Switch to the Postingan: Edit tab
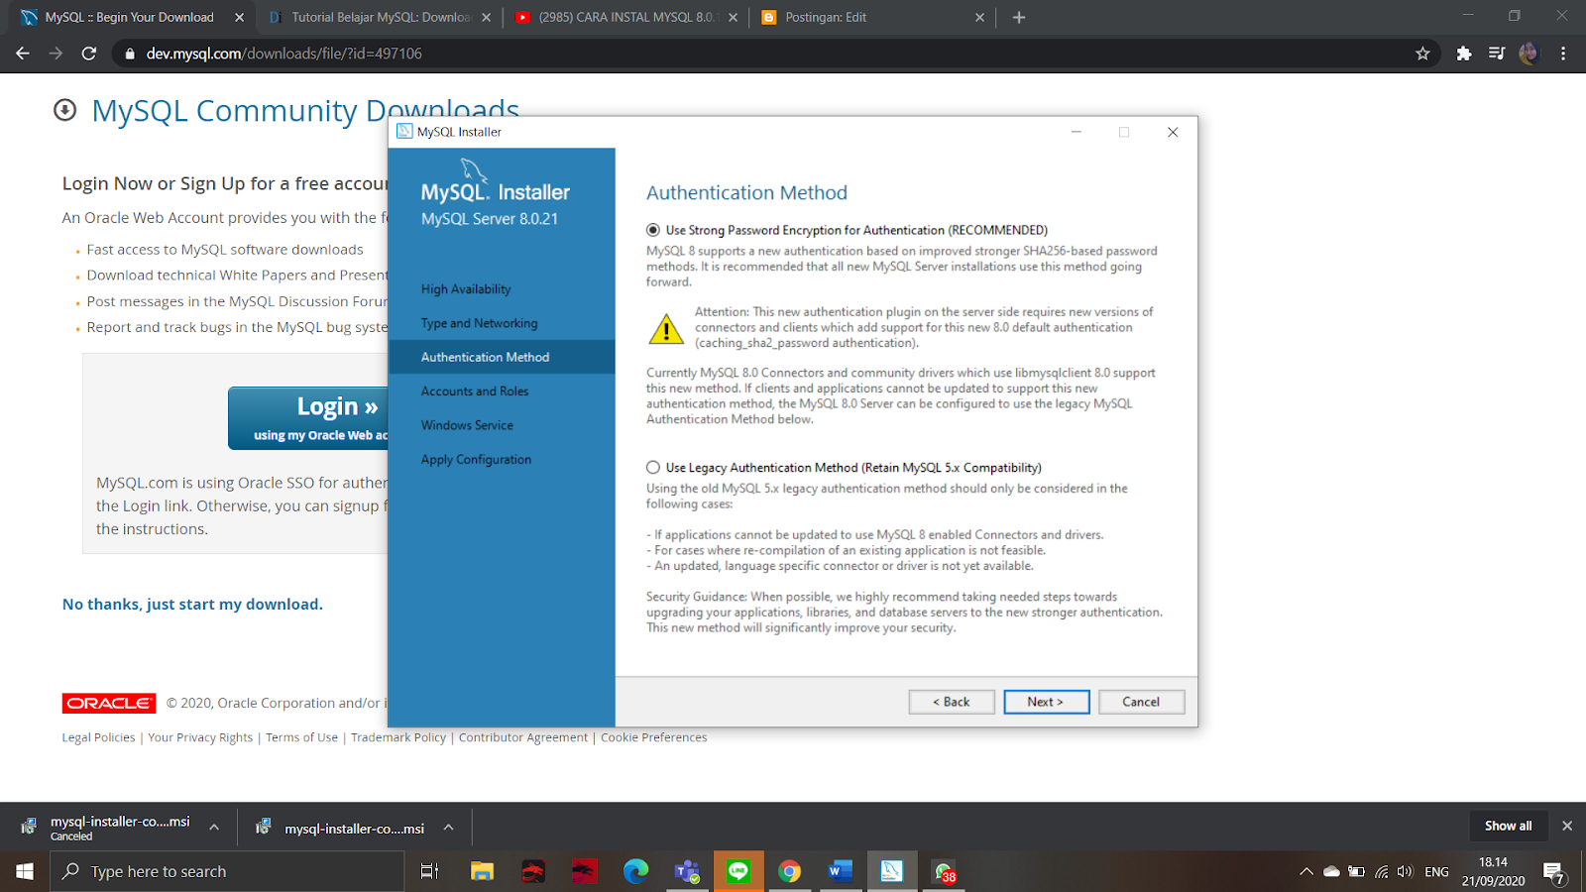This screenshot has width=1586, height=892. tap(872, 17)
